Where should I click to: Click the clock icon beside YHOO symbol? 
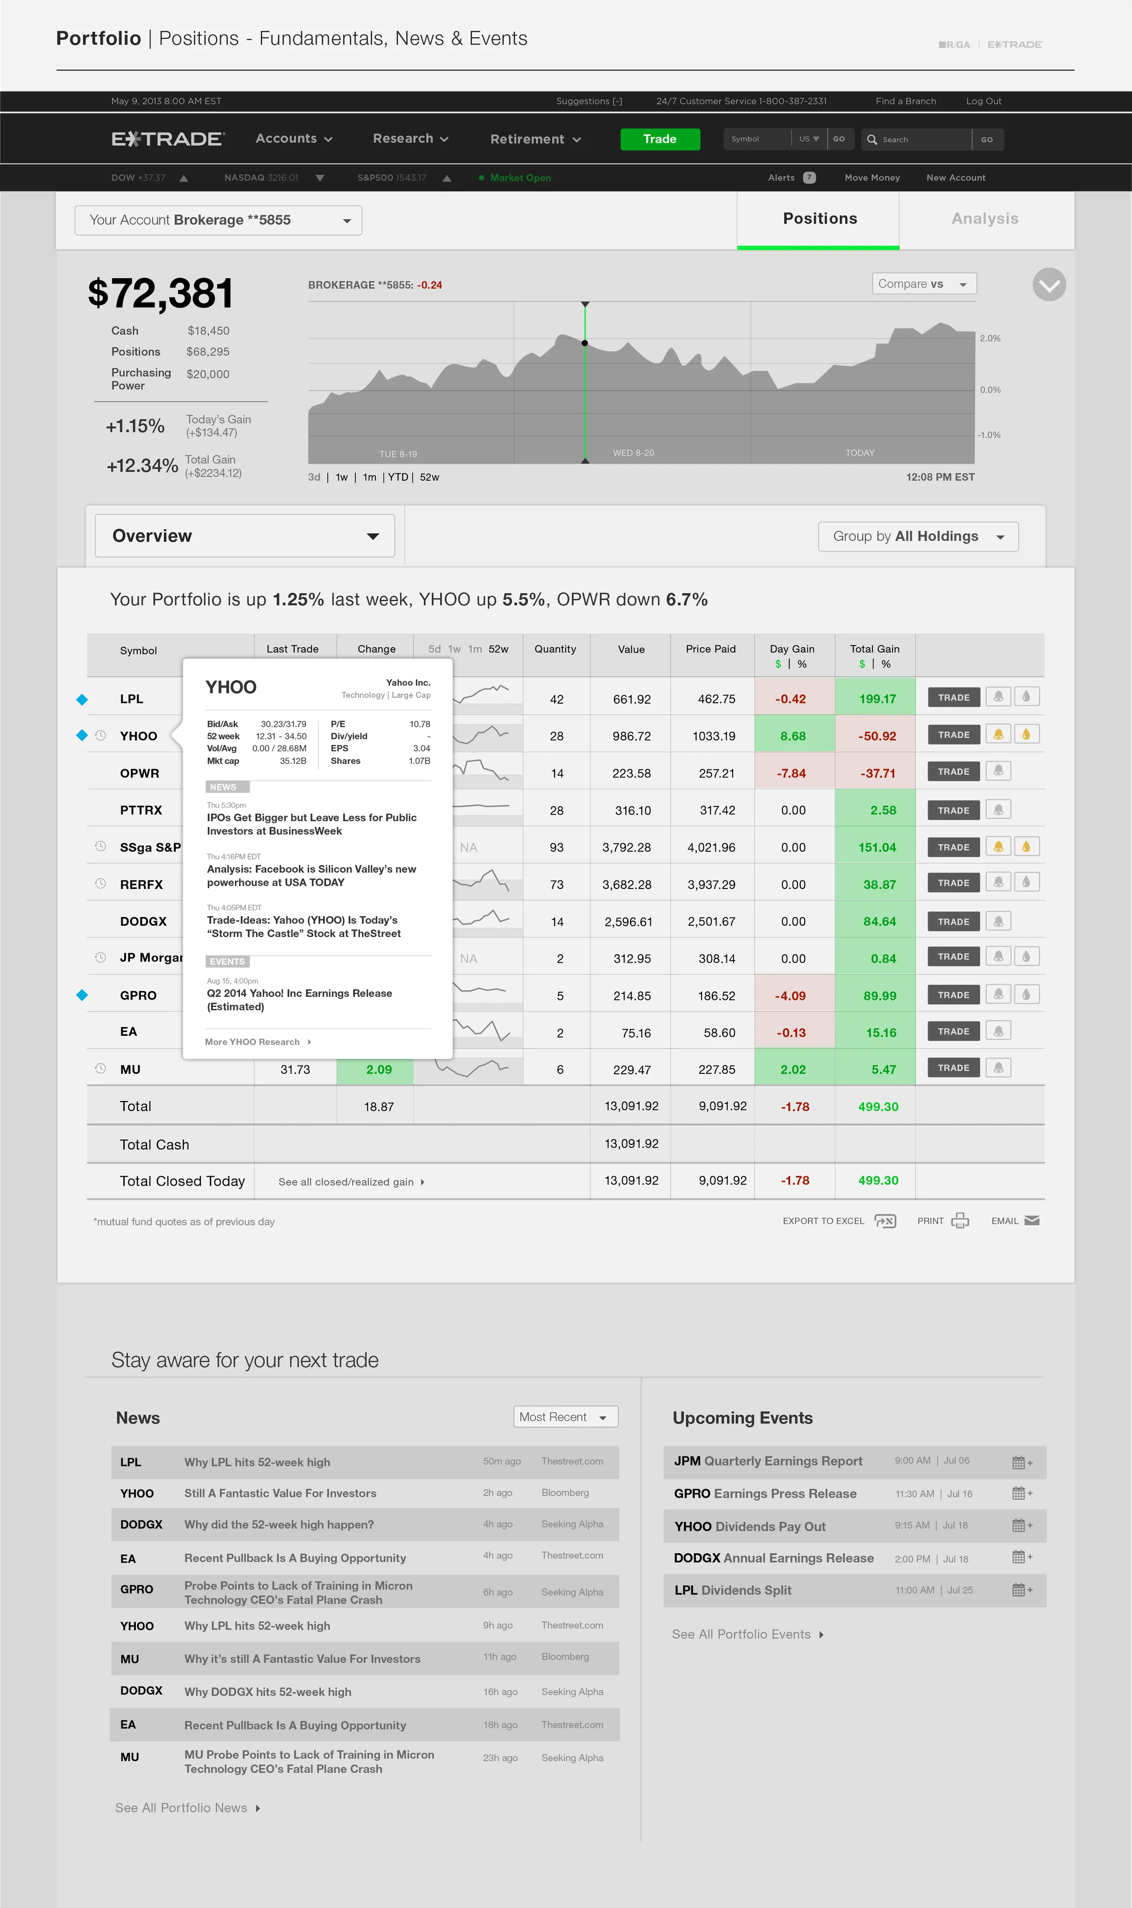point(100,736)
